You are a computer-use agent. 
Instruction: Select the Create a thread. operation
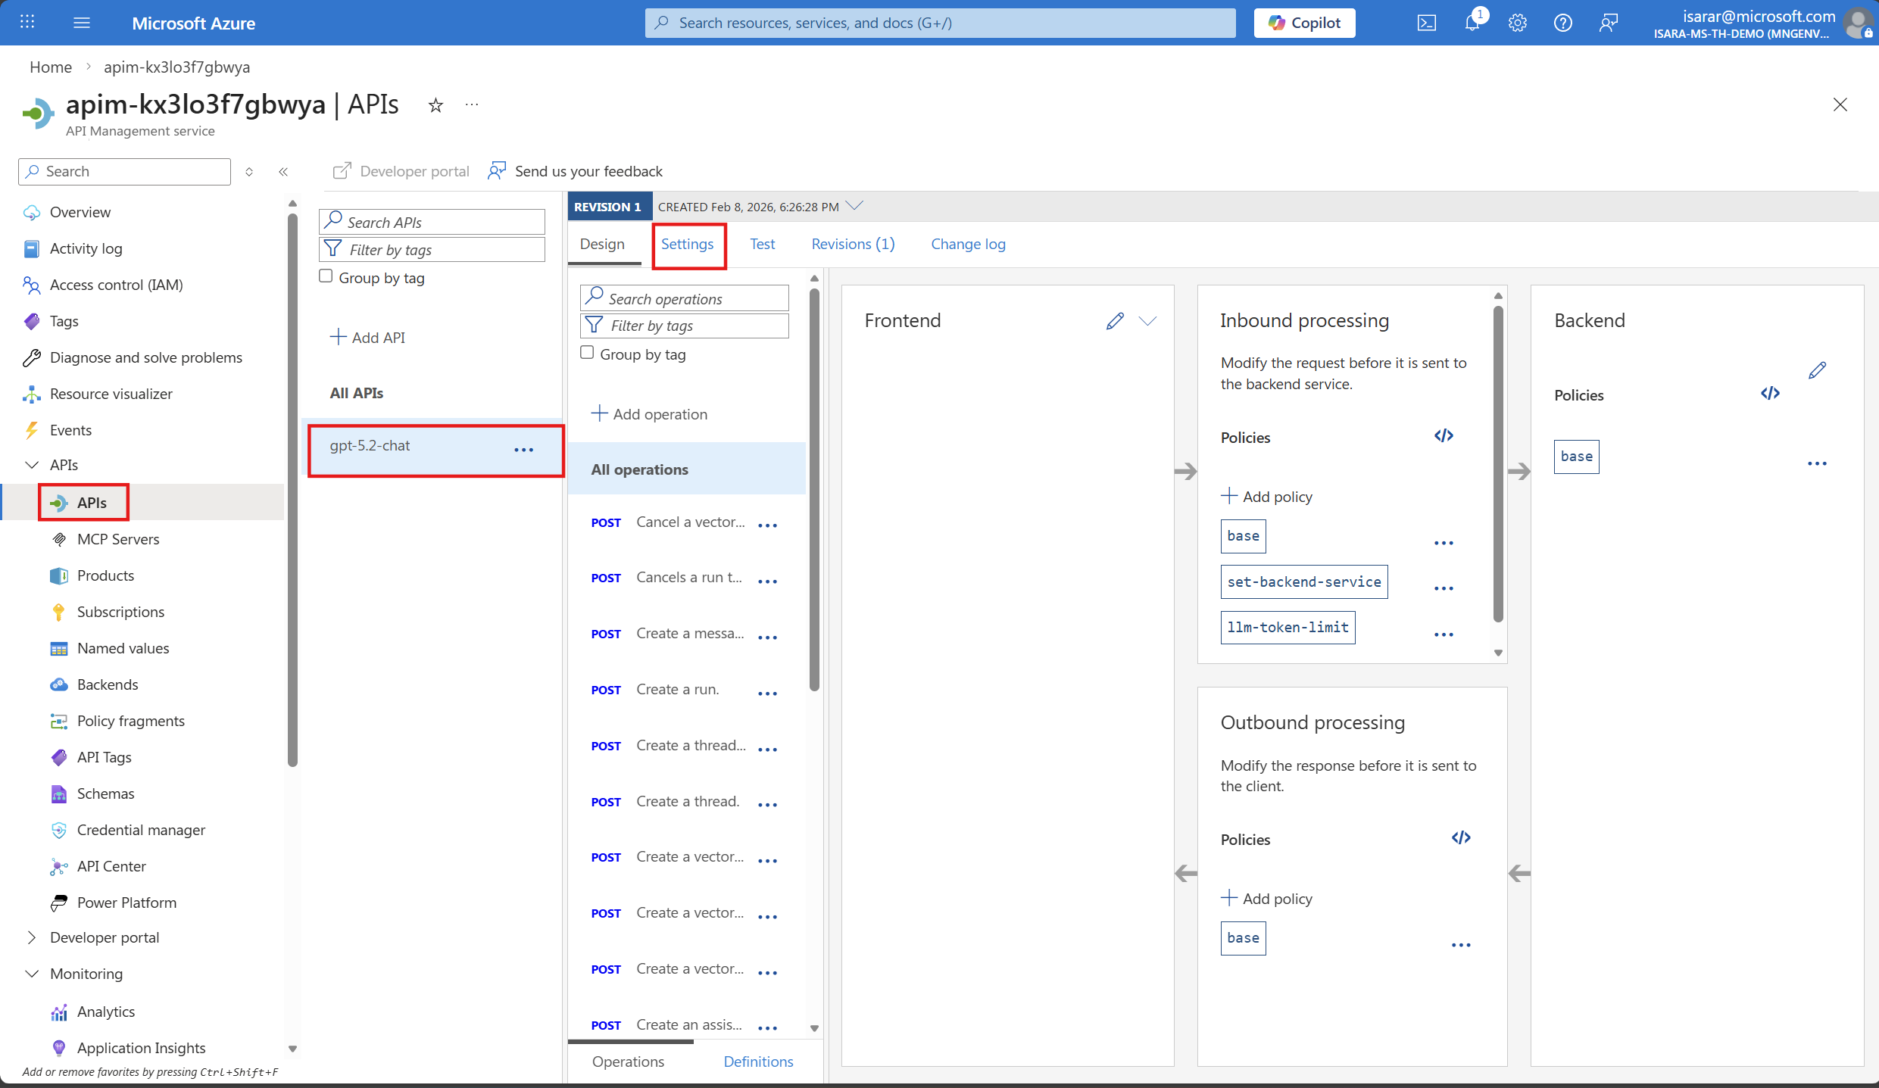click(688, 801)
